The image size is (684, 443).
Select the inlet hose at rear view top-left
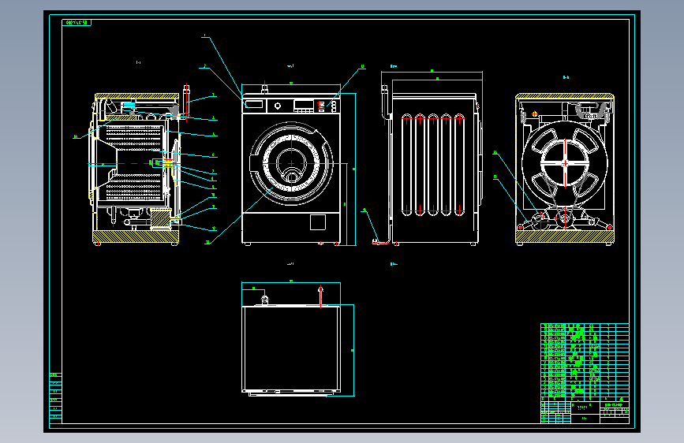385,102
